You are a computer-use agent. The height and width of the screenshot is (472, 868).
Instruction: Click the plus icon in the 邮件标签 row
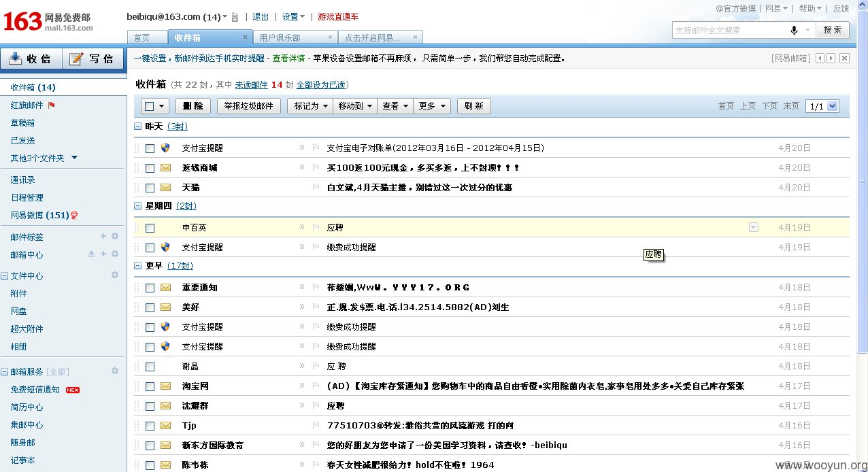pyautogui.click(x=103, y=236)
